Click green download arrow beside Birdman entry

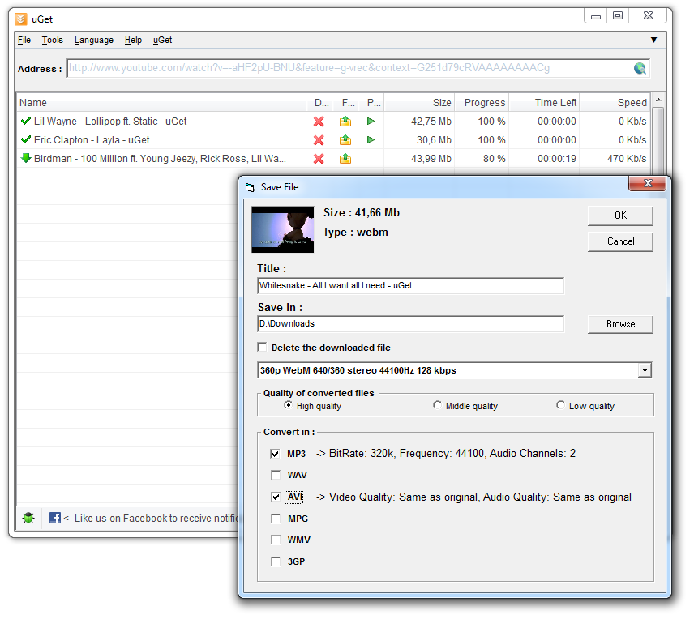(x=26, y=158)
